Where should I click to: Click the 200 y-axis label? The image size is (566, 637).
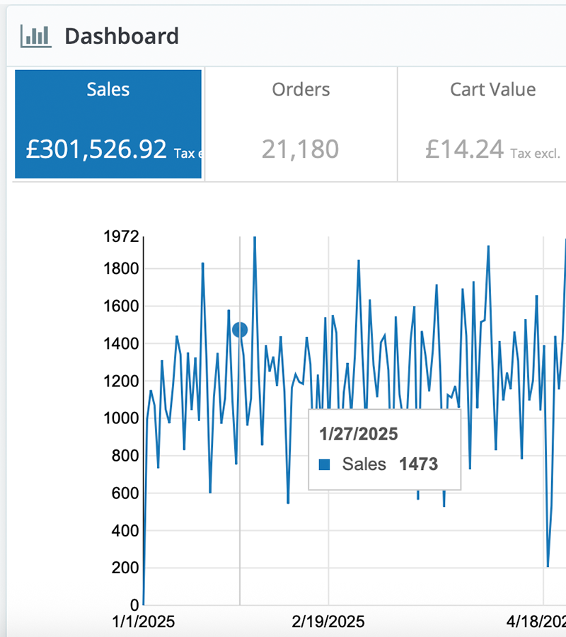point(125,568)
